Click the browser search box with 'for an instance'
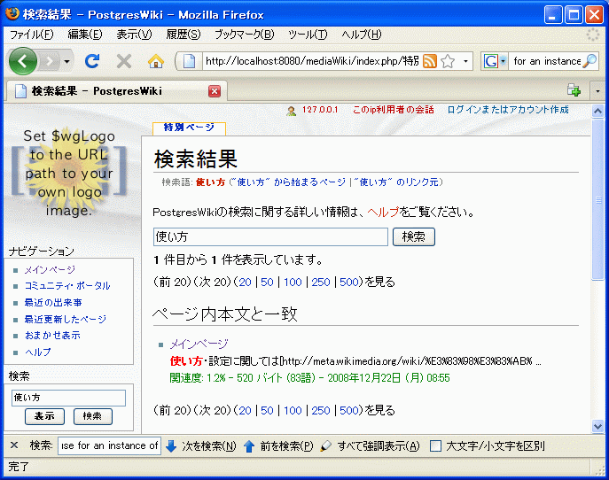Screen dimensions: 609x480 546,61
